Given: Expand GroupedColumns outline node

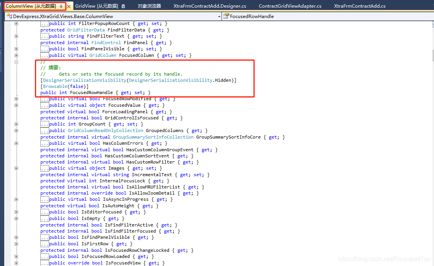Looking at the screenshot, I should 17,131.
